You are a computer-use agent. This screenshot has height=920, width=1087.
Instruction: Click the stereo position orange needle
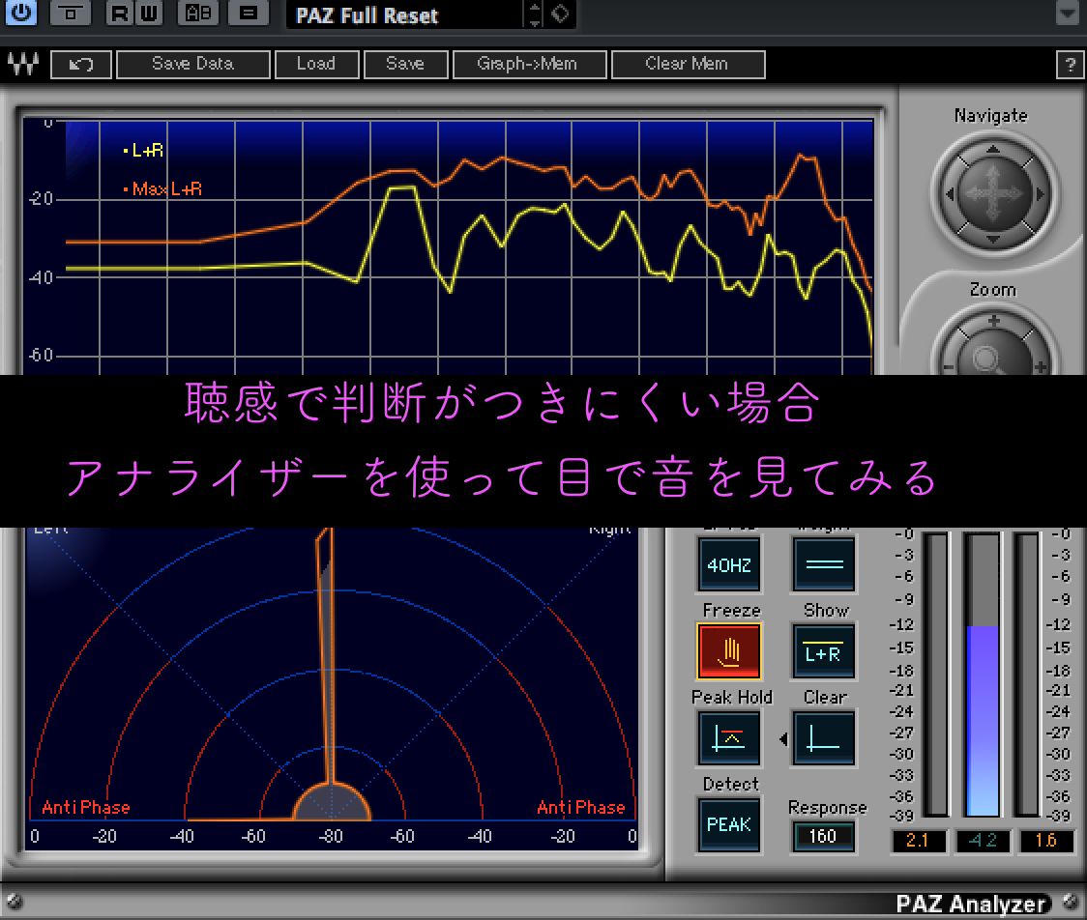(325, 658)
